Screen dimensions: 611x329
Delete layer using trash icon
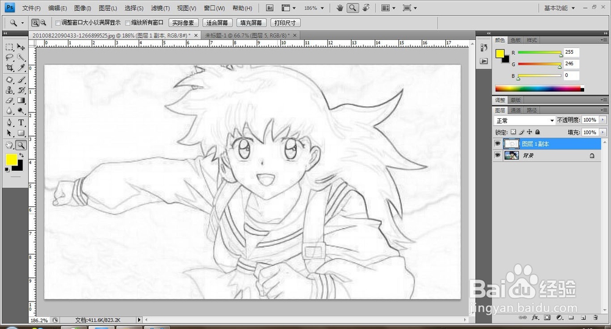595,318
